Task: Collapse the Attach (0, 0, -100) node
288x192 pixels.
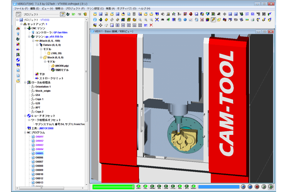Action: (x=33, y=41)
